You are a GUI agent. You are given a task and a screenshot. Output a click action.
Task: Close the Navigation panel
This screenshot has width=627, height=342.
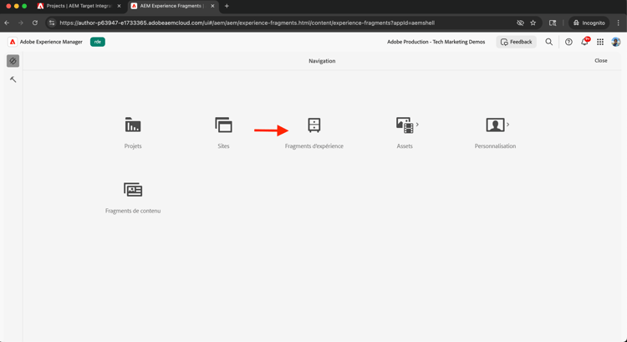(600, 61)
